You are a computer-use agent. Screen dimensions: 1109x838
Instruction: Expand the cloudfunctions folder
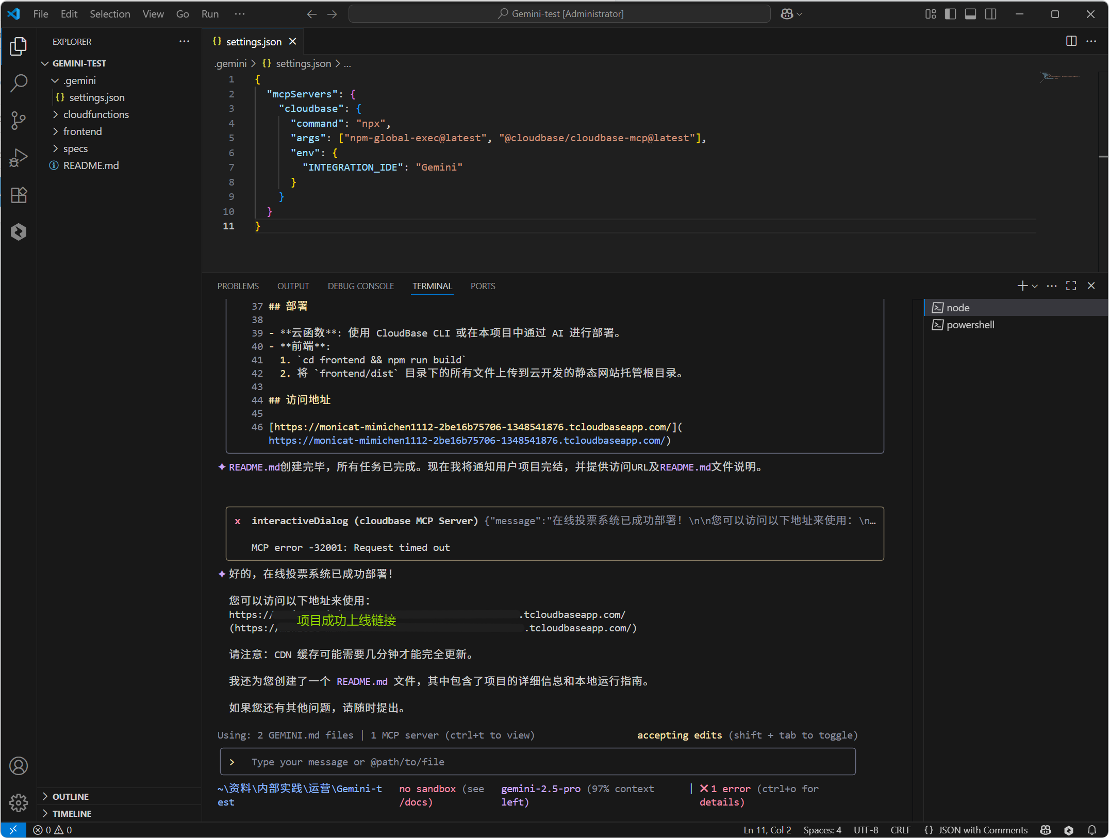click(96, 114)
